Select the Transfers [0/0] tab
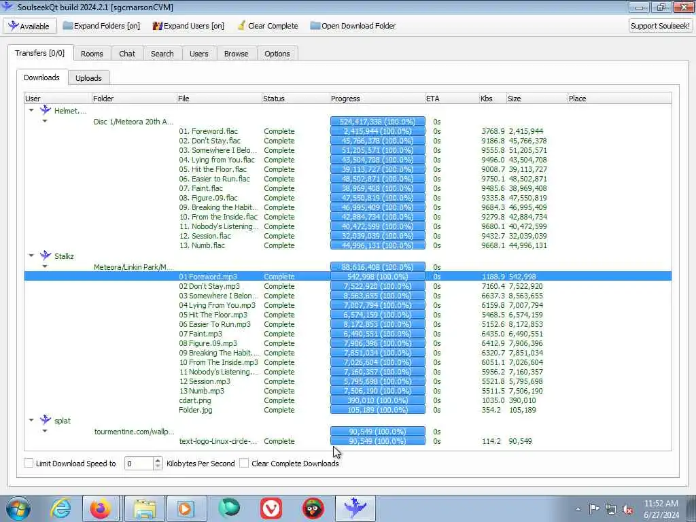The image size is (696, 522). pos(39,53)
